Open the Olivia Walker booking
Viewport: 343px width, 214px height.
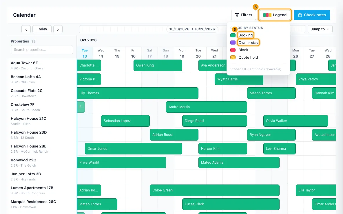pos(296,121)
